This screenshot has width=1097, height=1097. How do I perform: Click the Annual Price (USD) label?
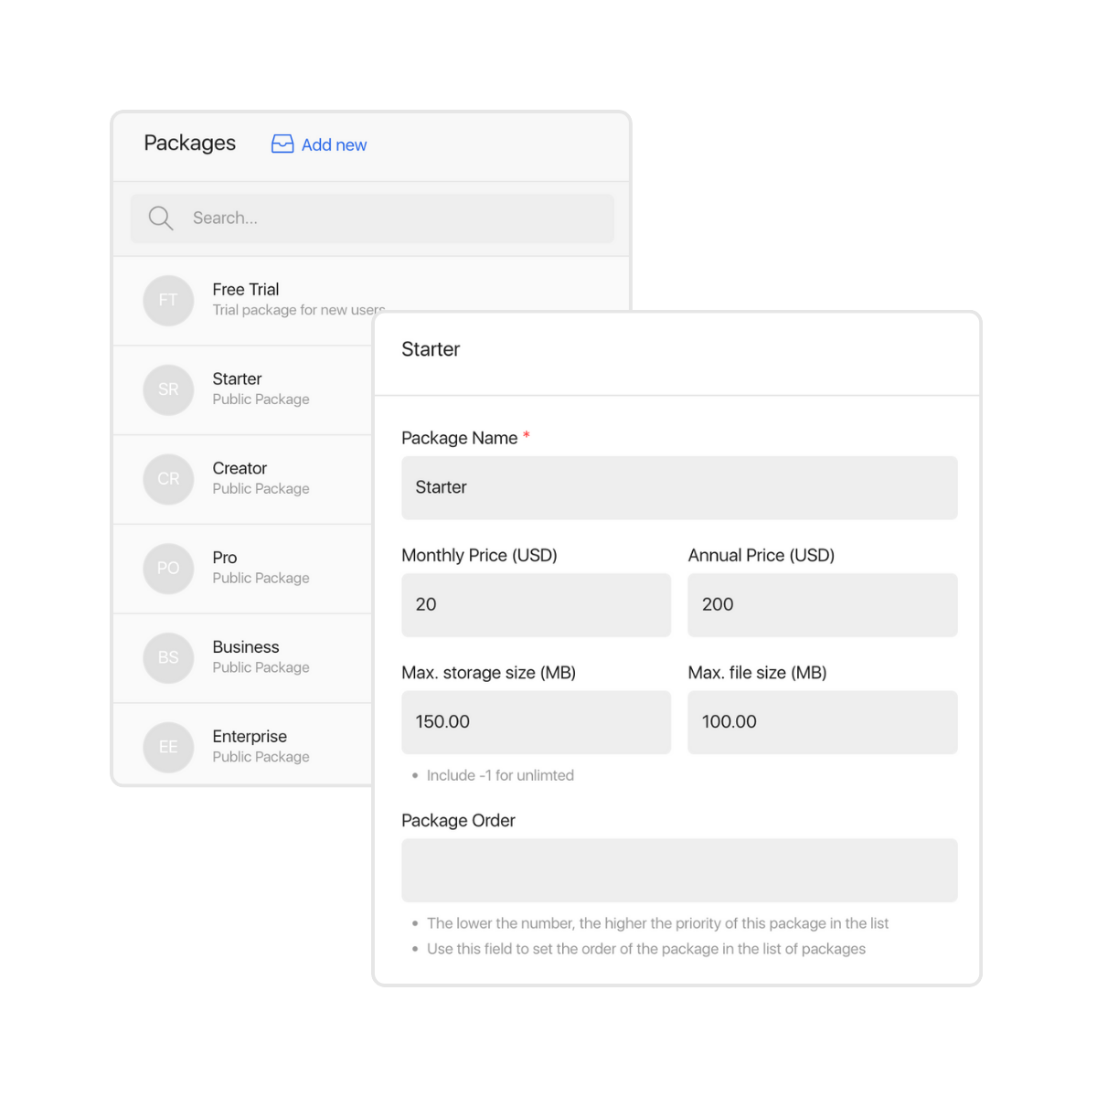point(762,556)
